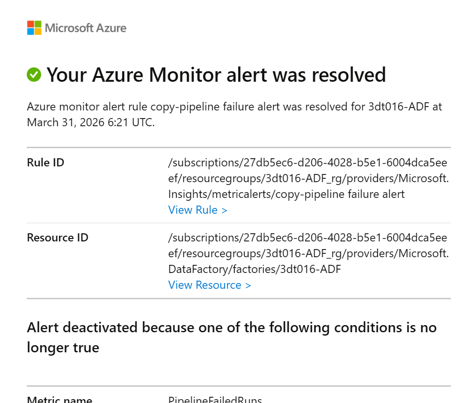The width and height of the screenshot is (470, 403).
Task: Click the red square in Microsoft logo
Action: point(31,24)
